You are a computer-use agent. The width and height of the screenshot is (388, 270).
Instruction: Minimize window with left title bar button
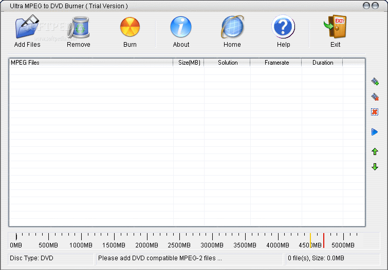click(x=366, y=6)
